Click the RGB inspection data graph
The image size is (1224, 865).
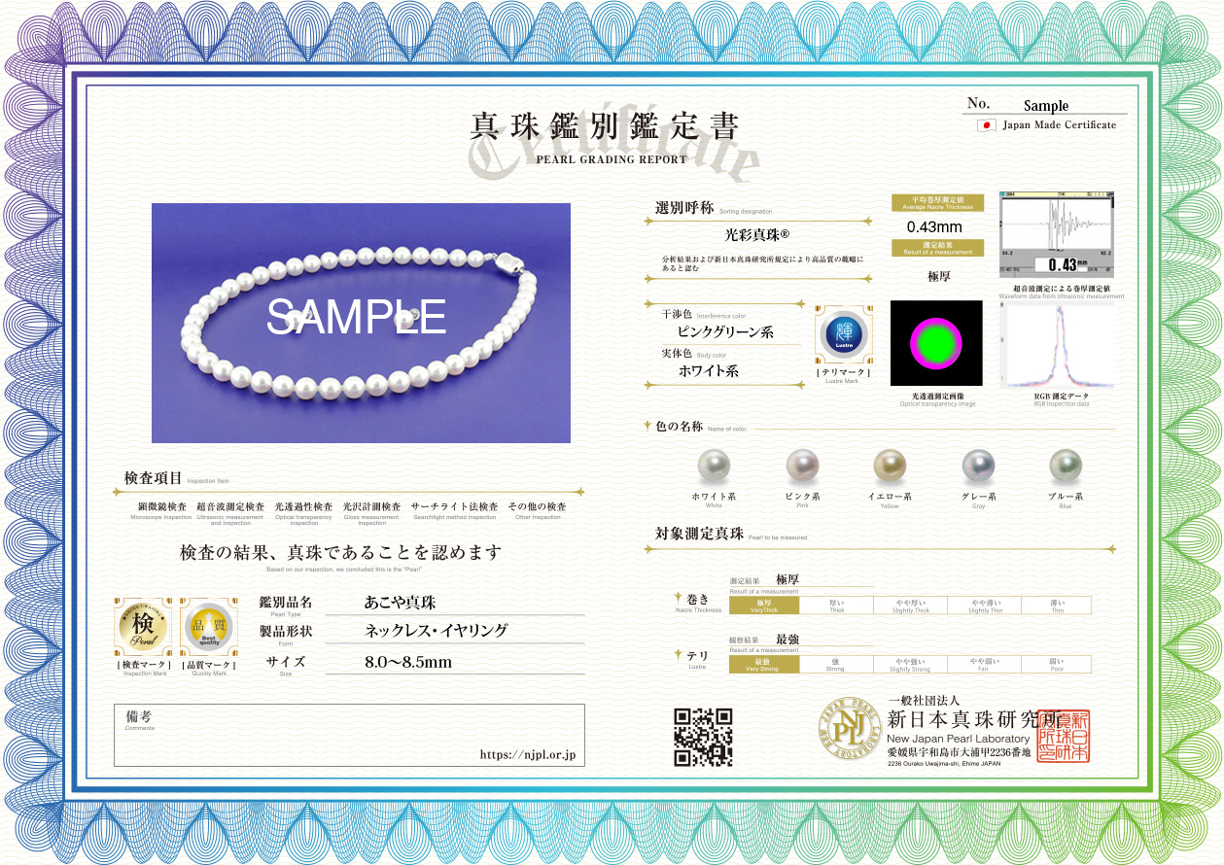coord(1057,346)
